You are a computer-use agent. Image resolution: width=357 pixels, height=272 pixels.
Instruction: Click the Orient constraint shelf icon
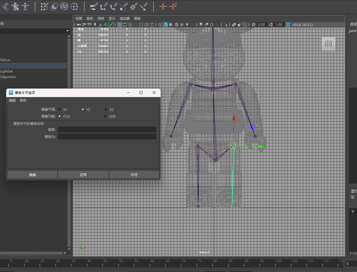114,6
